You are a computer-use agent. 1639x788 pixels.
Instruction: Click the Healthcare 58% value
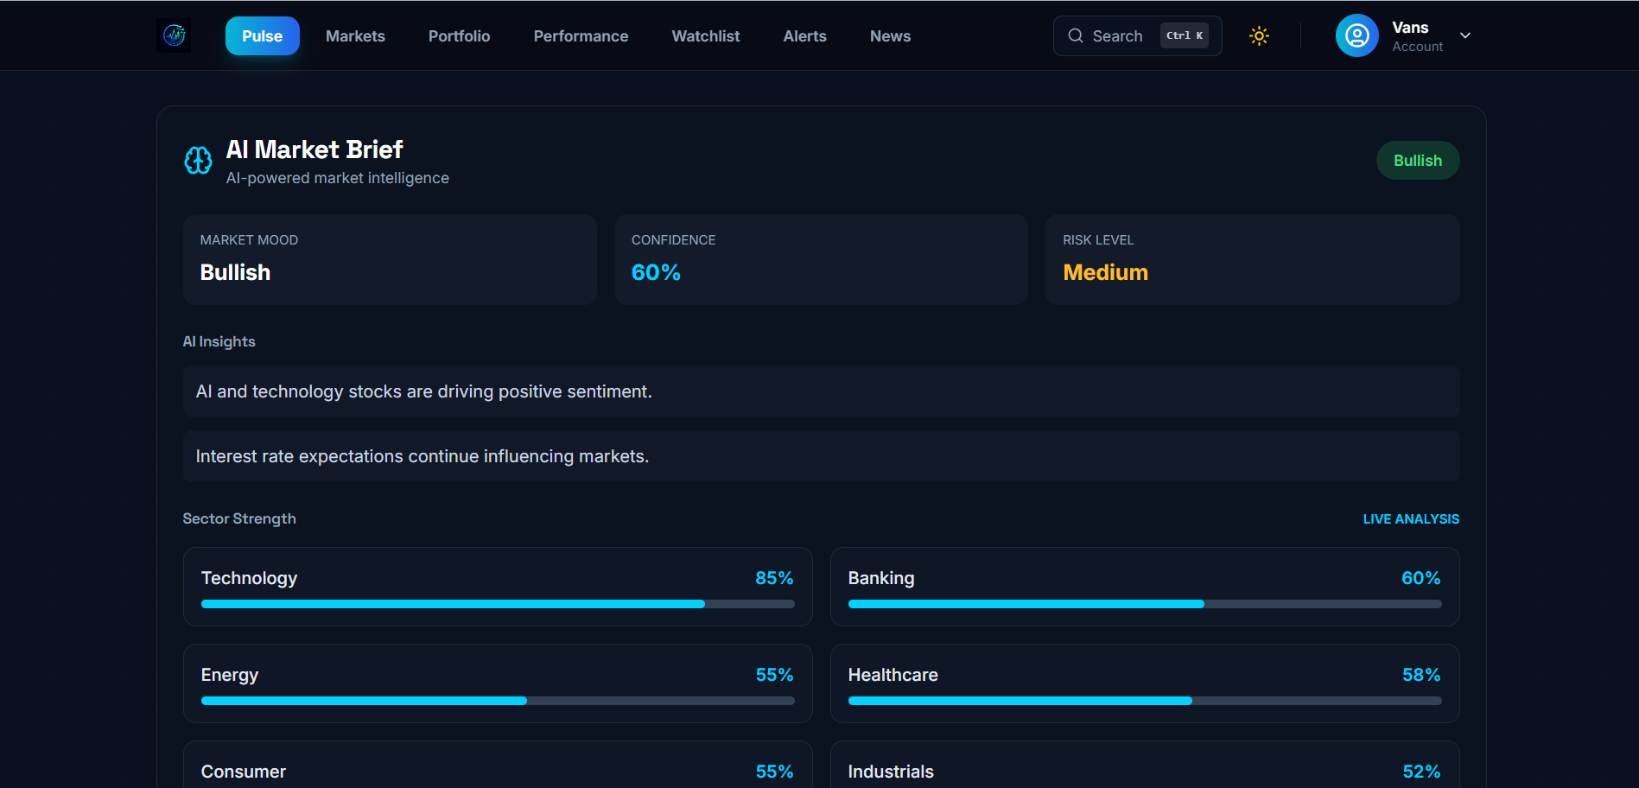click(1420, 675)
